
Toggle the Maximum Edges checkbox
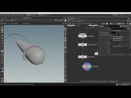click(99, 33)
